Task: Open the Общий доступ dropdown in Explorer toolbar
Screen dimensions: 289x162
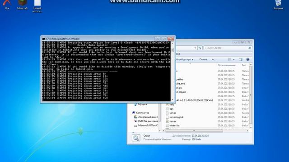Action: 185,59
